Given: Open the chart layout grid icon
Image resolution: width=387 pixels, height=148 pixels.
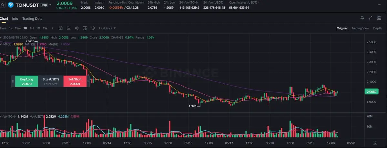Looking at the screenshot, I should [x=379, y=18].
